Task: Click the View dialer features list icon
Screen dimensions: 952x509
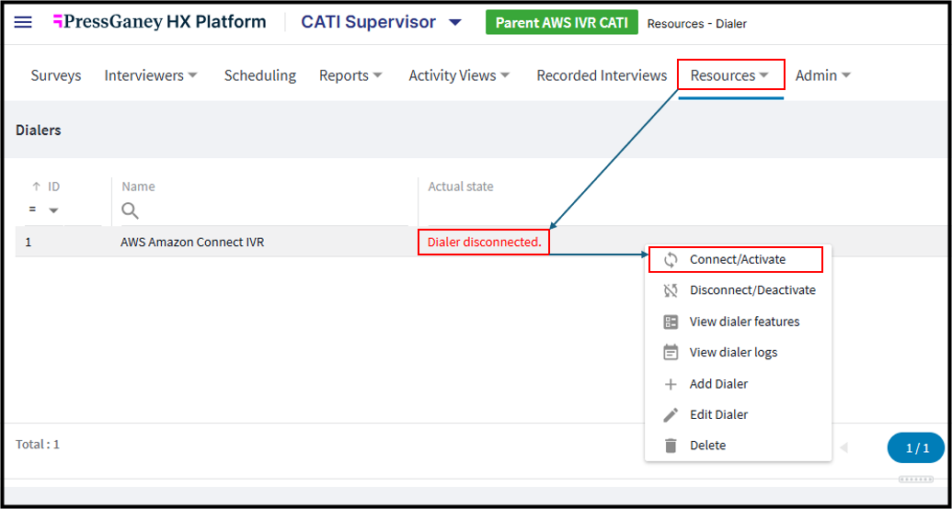Action: (x=671, y=322)
